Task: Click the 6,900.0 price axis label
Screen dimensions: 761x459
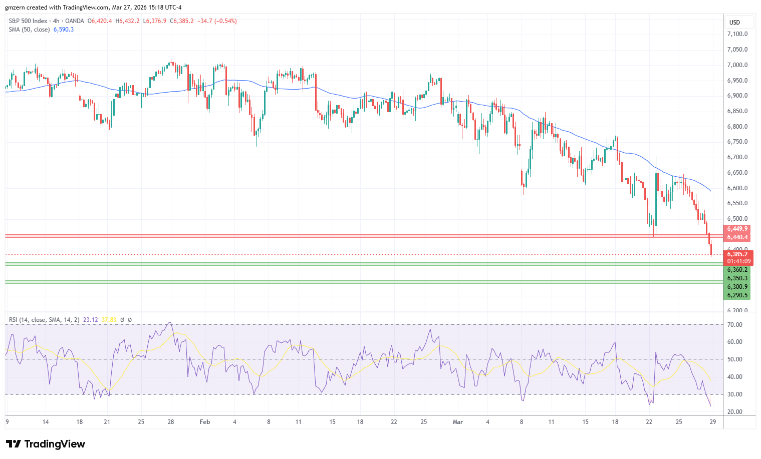Action: click(737, 96)
